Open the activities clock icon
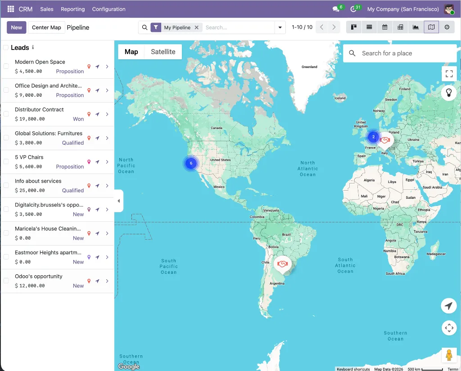 click(x=353, y=9)
